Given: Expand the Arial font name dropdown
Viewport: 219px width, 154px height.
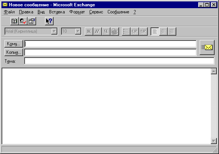Looking at the screenshot, I should 54,32.
